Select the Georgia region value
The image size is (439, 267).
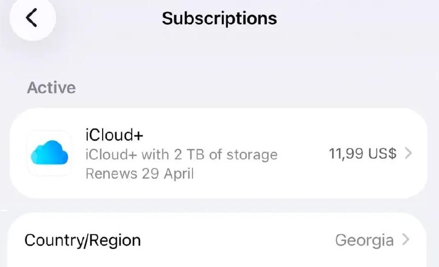point(364,240)
